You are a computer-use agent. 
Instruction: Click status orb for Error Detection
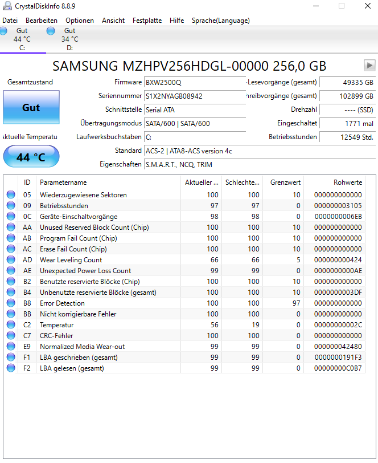(x=11, y=303)
